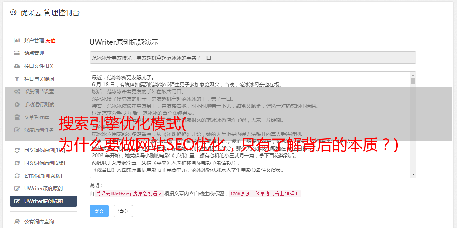The width and height of the screenshot is (457, 228).
Task: Click the edit icon for UWriter原创标题
Action: click(17, 201)
